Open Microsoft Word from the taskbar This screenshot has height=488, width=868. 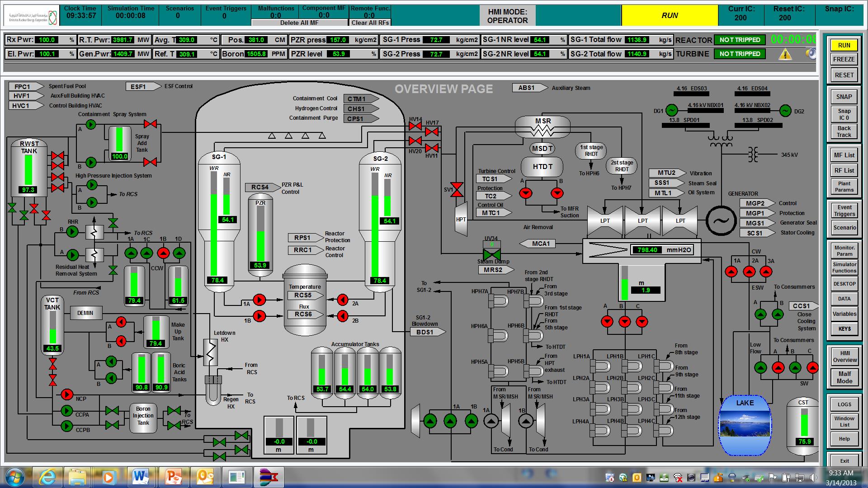click(x=141, y=477)
